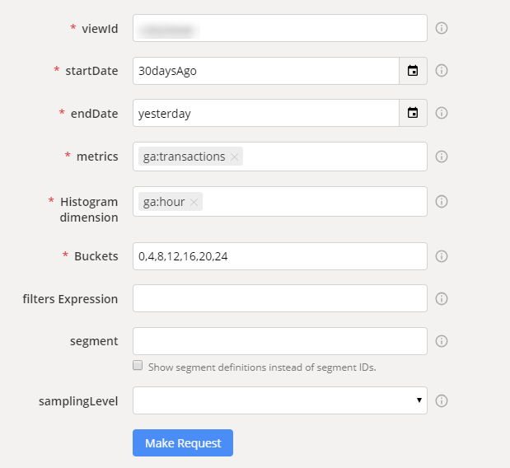
Task: Show help info for Buckets field
Action: [x=441, y=256]
